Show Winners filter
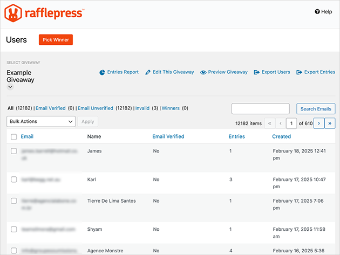340x255 pixels. coord(171,108)
